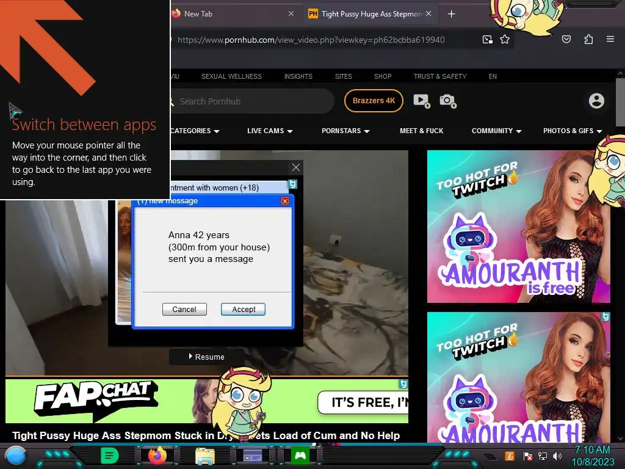This screenshot has height=469, width=625.
Task: Open the Trust & Safety link
Action: pyautogui.click(x=440, y=76)
